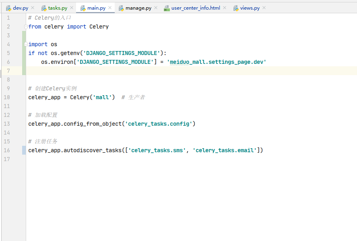
Task: Click the blue change marker beside line 16
Action: (24, 150)
